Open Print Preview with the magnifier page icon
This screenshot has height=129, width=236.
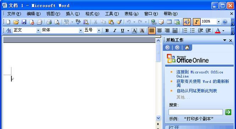(x=57, y=22)
